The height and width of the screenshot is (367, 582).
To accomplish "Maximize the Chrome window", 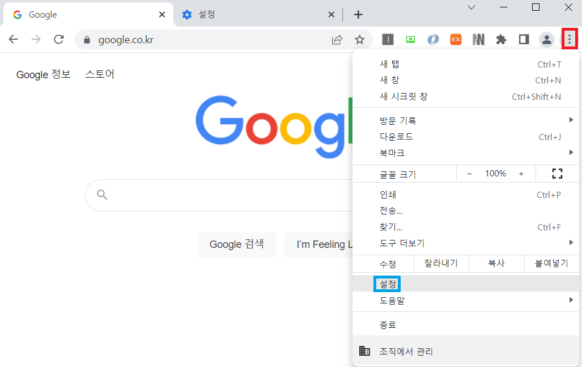I will (536, 7).
